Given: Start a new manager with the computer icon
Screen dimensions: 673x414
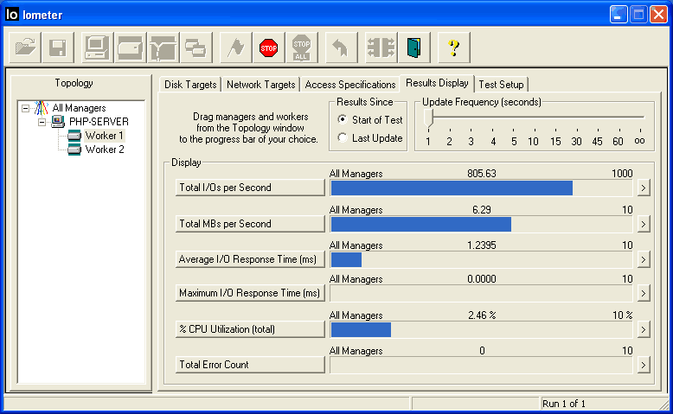Looking at the screenshot, I should (x=97, y=48).
